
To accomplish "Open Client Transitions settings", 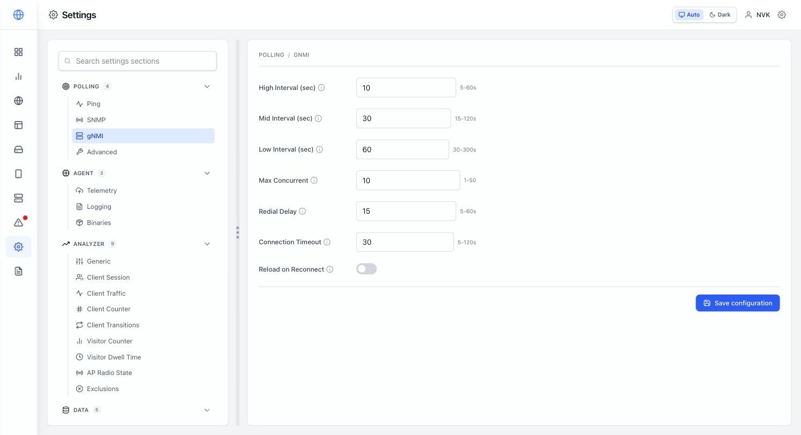I will (143, 325).
